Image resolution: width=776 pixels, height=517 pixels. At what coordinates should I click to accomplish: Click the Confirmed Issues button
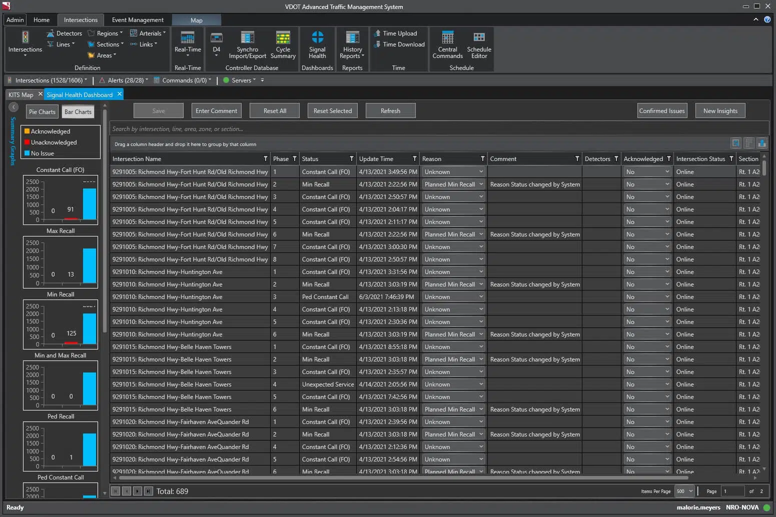point(662,111)
